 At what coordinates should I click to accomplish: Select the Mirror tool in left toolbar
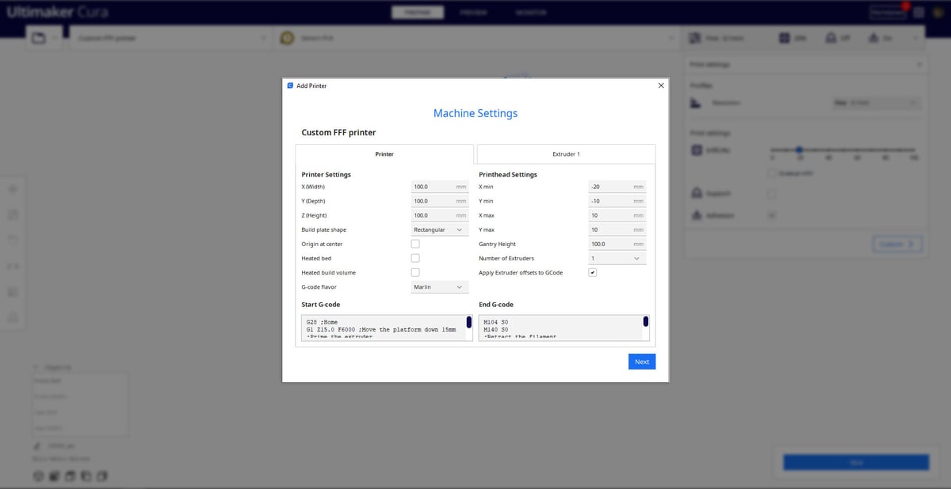tap(13, 266)
